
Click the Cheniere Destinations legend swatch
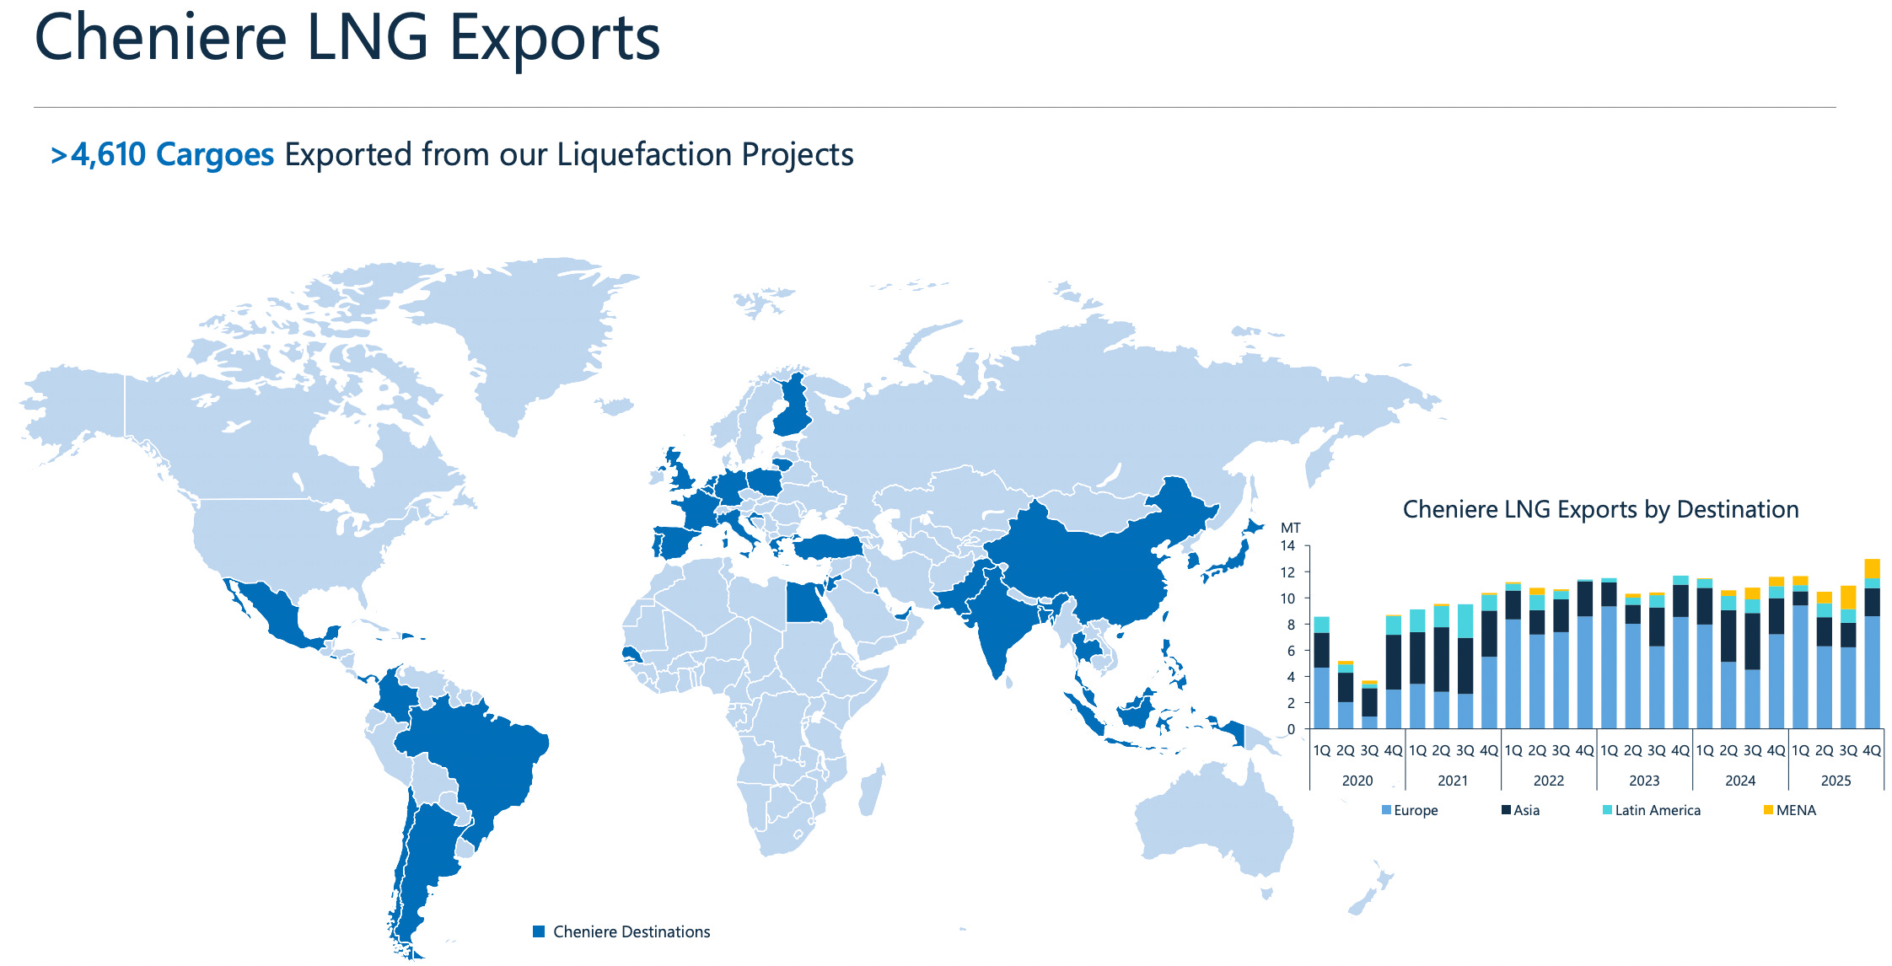pos(539,931)
